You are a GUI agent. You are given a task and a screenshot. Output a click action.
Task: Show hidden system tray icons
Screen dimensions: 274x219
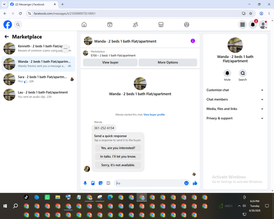tap(239, 206)
